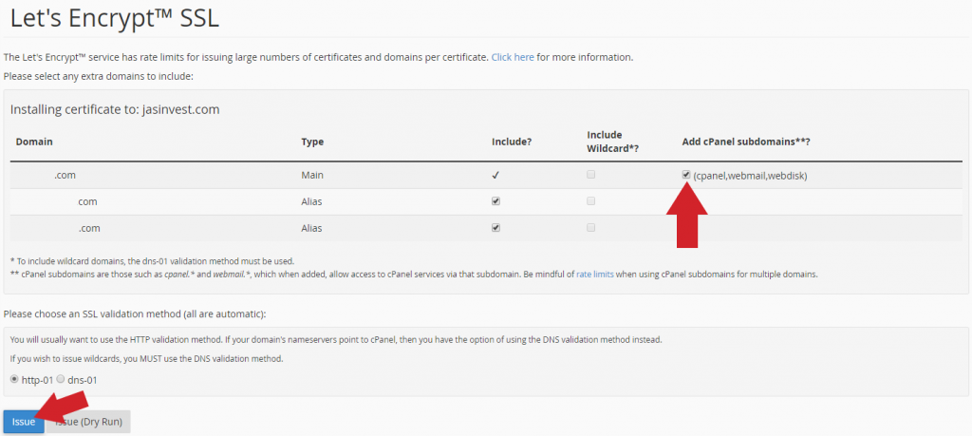Select the dns-01 validation method
Viewport: 972px width, 436px height.
pos(61,379)
